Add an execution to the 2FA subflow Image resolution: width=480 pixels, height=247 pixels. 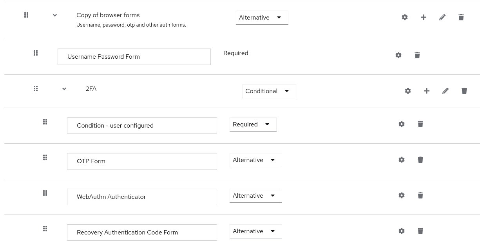click(x=427, y=91)
